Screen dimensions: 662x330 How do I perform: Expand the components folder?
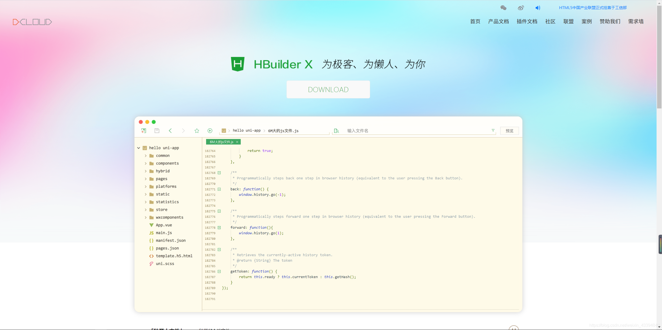click(x=146, y=163)
